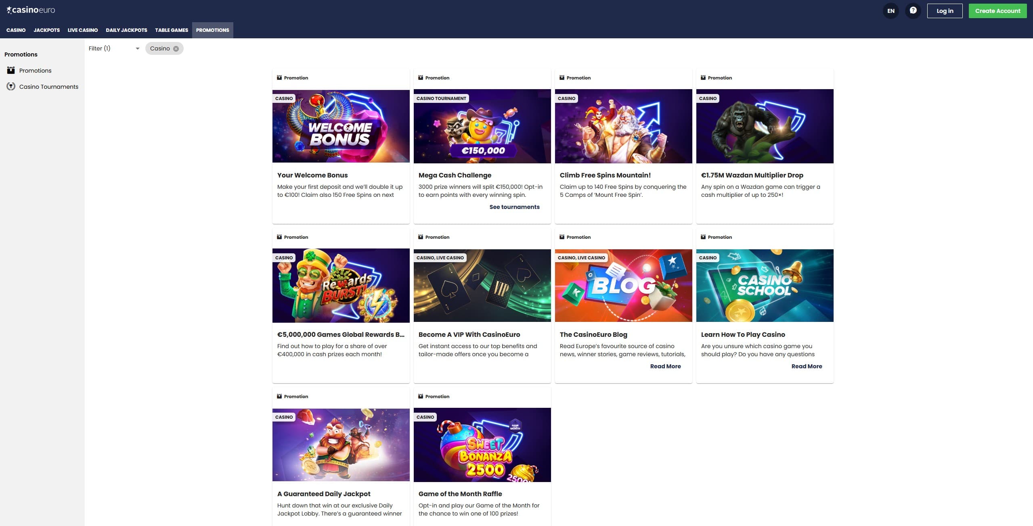The width and height of the screenshot is (1033, 526).
Task: Click the CASINO, LIVE CASINO tag on the VIP banner
Action: (x=440, y=258)
